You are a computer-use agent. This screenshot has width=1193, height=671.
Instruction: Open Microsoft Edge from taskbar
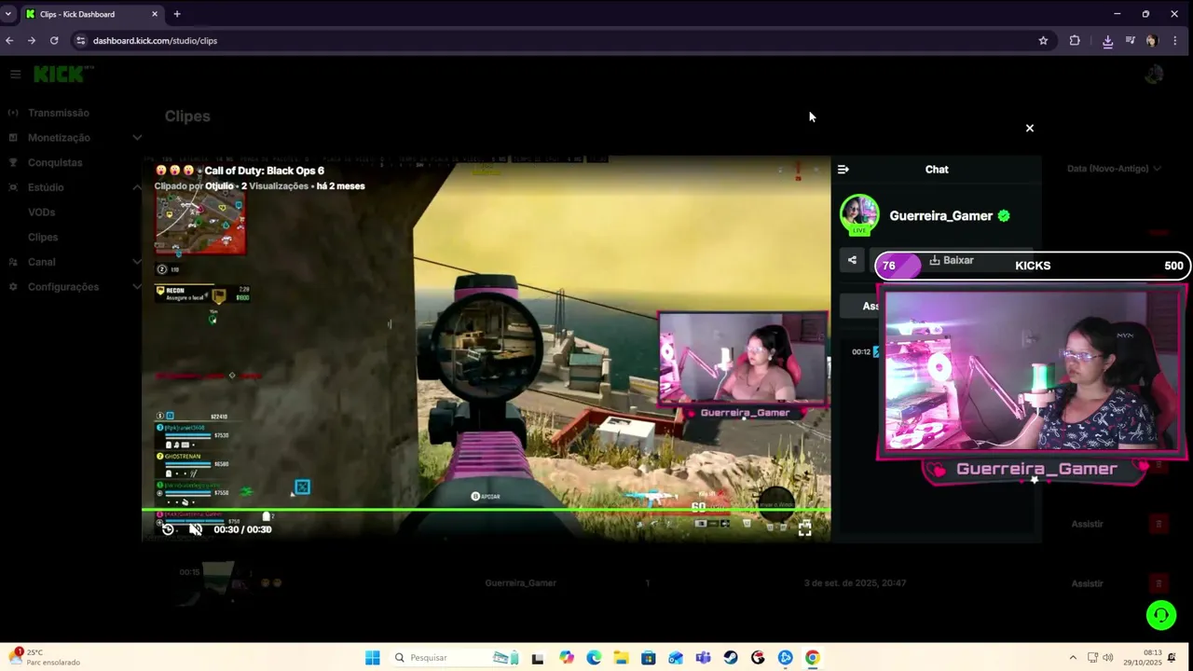[x=594, y=658]
